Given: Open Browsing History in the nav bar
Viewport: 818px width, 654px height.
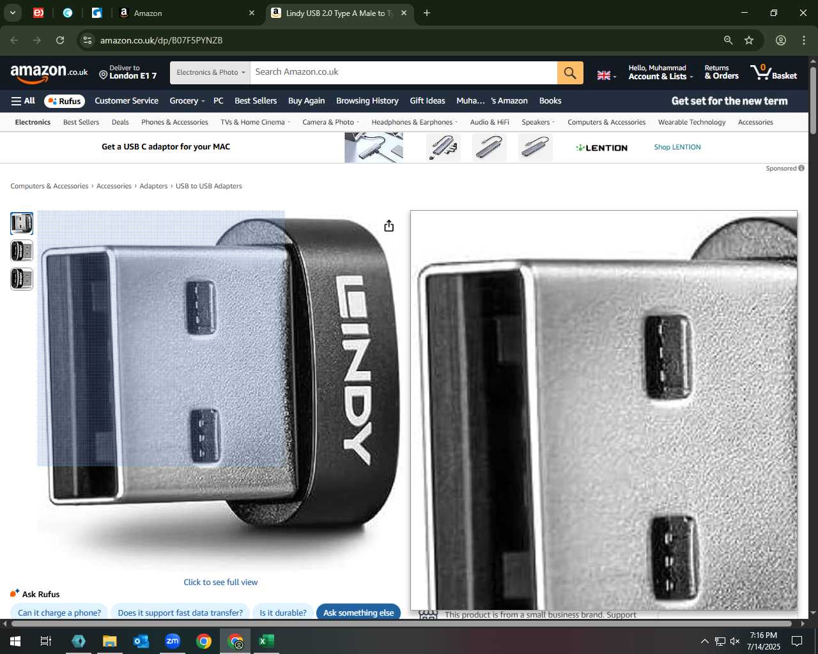Looking at the screenshot, I should coord(367,101).
